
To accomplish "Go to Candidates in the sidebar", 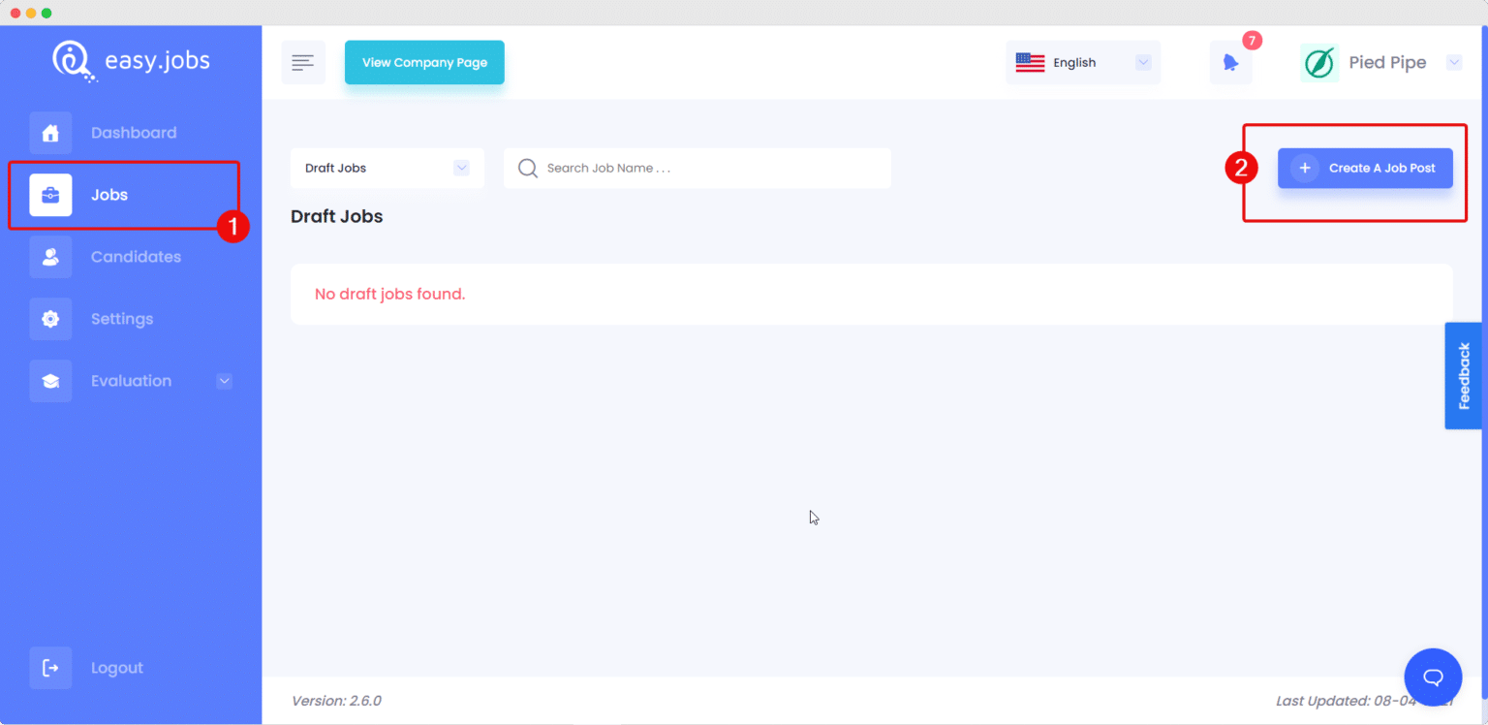I will 136,257.
